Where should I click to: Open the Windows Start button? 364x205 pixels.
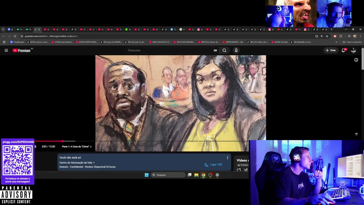[x=146, y=175]
